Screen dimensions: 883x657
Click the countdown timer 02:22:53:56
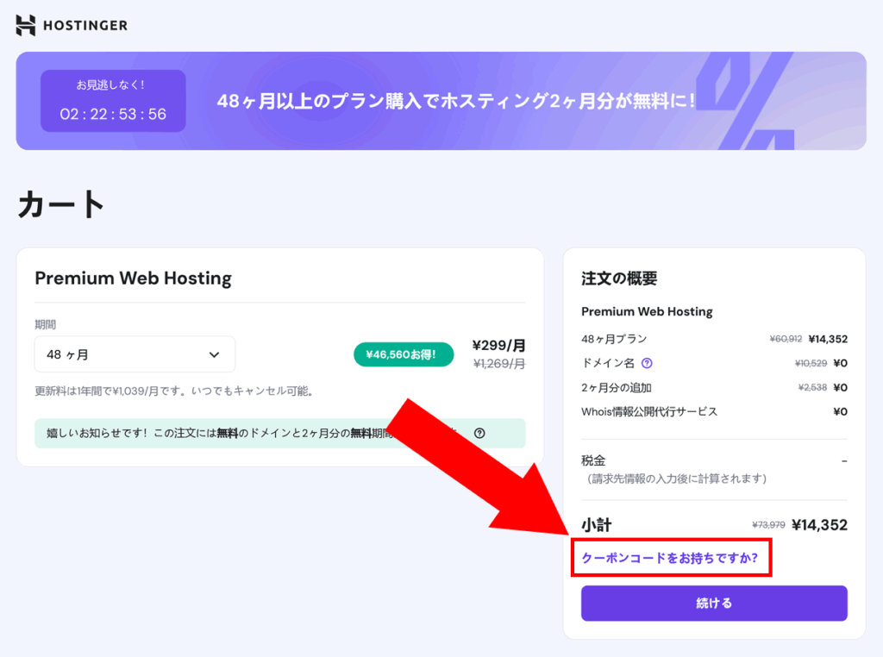coord(113,115)
